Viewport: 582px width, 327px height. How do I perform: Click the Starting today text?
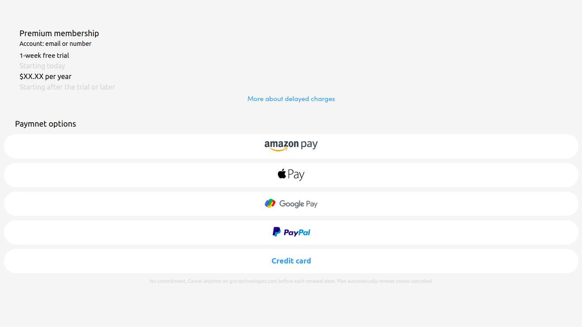click(x=42, y=66)
